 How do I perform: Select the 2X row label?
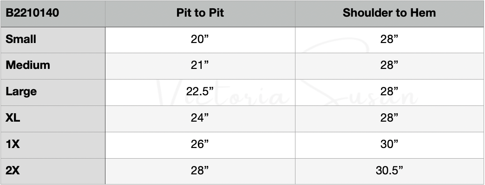pyautogui.click(x=13, y=171)
